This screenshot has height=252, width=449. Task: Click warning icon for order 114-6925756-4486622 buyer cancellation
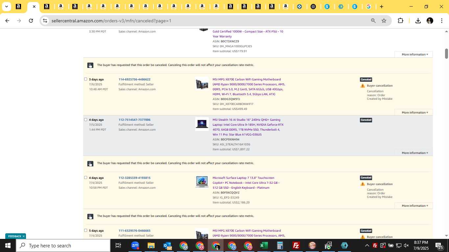(x=363, y=86)
